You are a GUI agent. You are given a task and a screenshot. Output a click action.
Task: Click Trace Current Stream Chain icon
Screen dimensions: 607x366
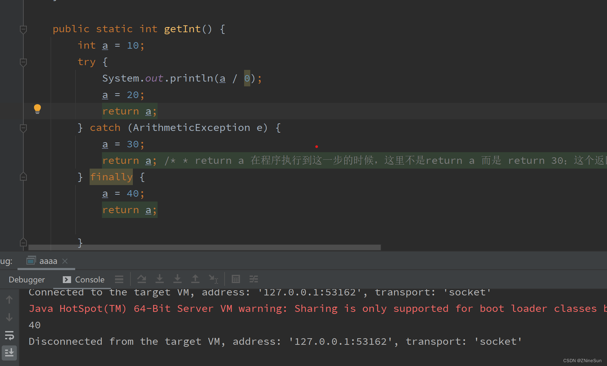tap(254, 279)
